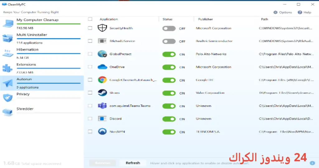Open the My Computer Cleanup section
This screenshot has height=168, width=319.
pos(42,24)
